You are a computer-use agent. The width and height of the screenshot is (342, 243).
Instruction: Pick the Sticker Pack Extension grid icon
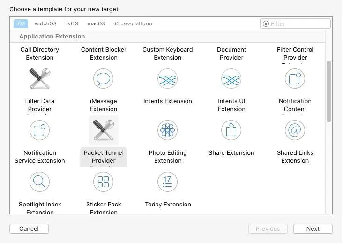pos(104,182)
